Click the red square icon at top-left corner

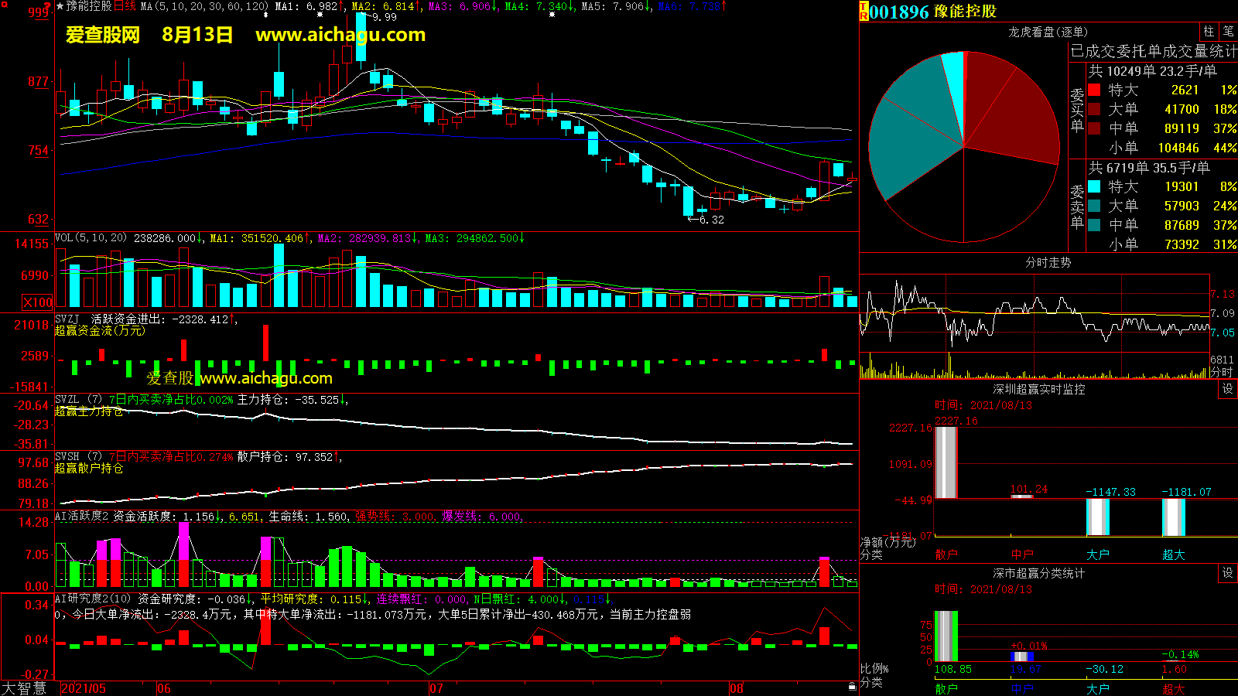[x=5, y=5]
